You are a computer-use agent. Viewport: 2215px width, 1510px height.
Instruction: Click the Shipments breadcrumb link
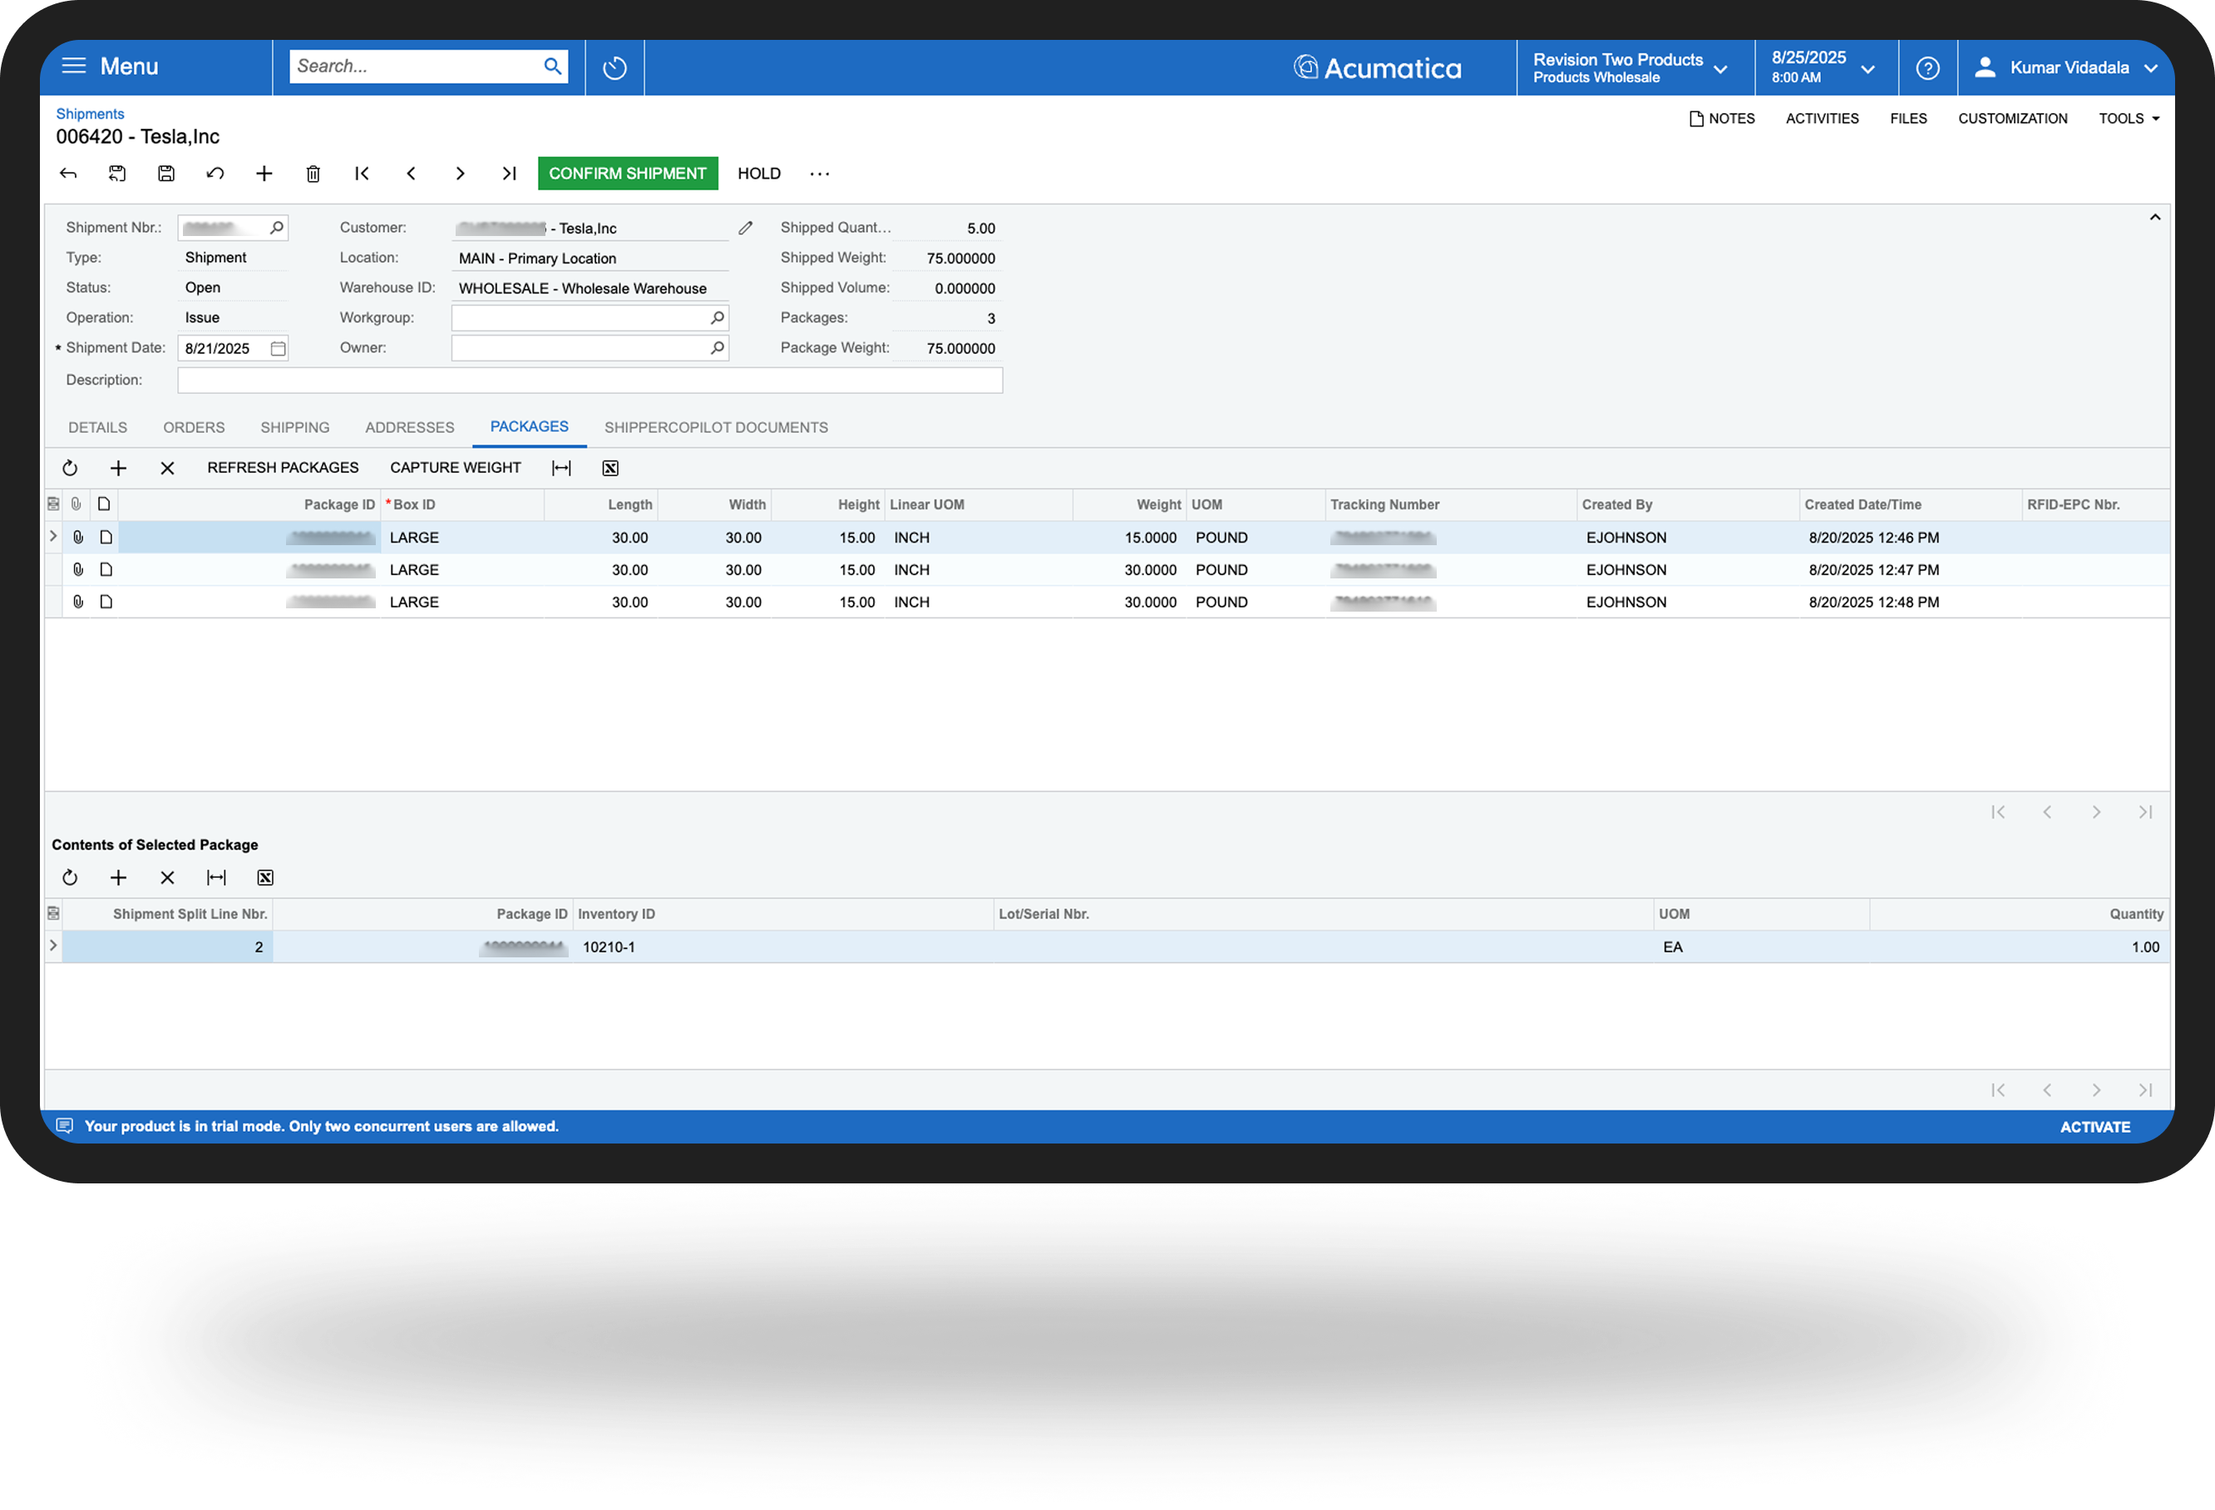[90, 113]
